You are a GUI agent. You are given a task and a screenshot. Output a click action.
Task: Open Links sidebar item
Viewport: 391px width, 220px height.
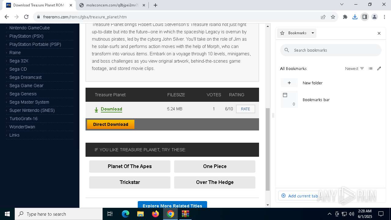tap(14, 135)
